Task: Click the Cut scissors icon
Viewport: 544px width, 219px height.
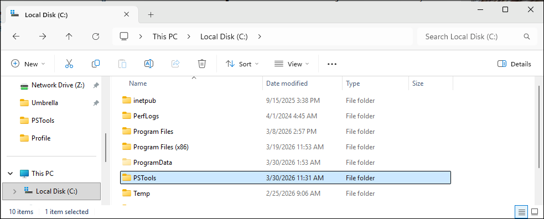Action: point(69,64)
